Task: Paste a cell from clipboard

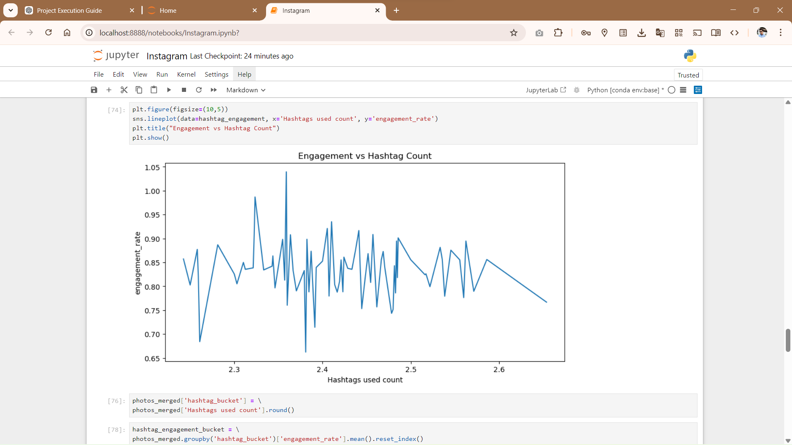Action: click(x=153, y=90)
